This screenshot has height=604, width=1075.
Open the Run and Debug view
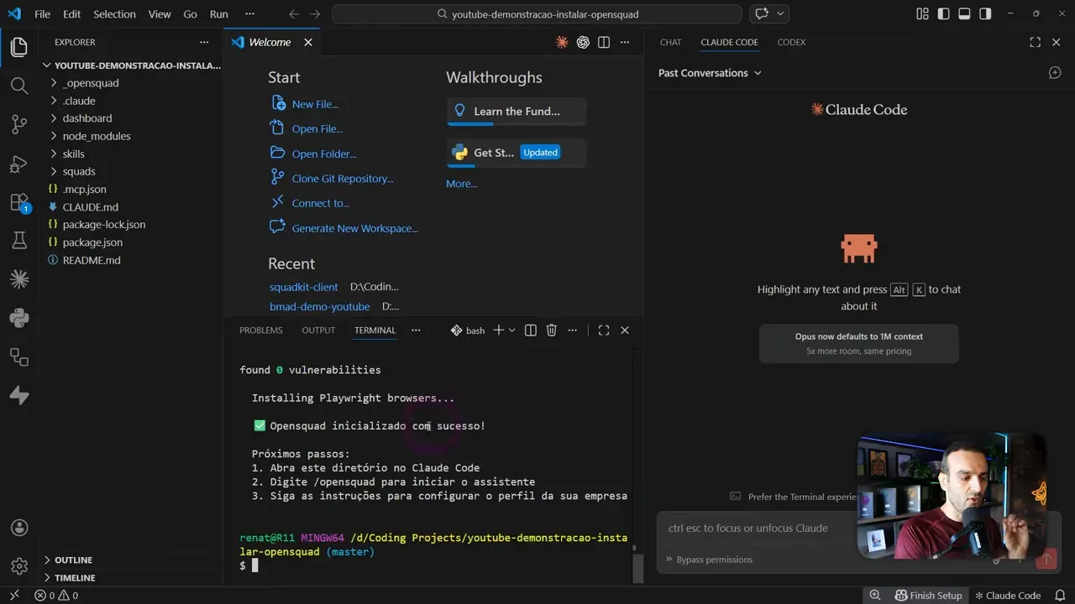pos(19,164)
